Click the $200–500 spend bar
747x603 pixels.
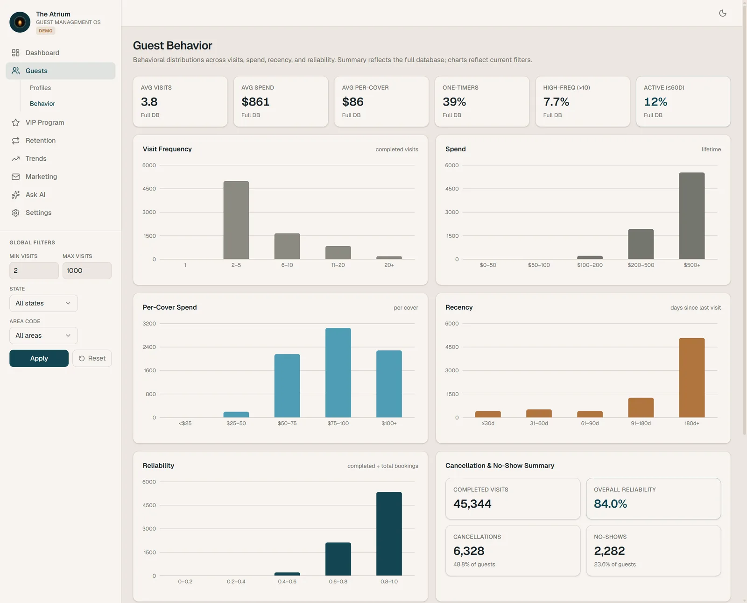point(641,244)
